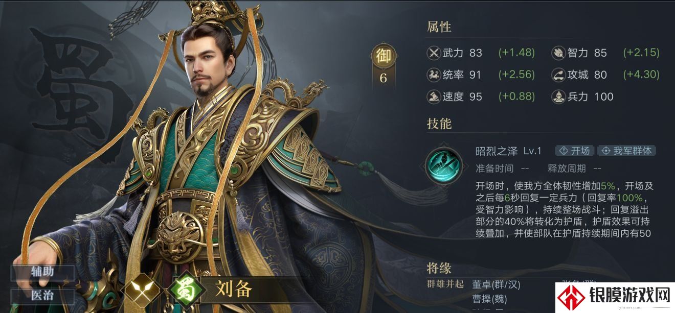This screenshot has width=675, height=313.
Task: Open the 将缘 section header
Action: tap(439, 268)
